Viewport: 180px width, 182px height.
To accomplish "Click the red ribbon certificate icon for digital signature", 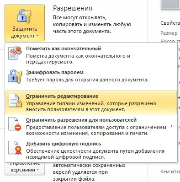I will [x=15, y=148].
